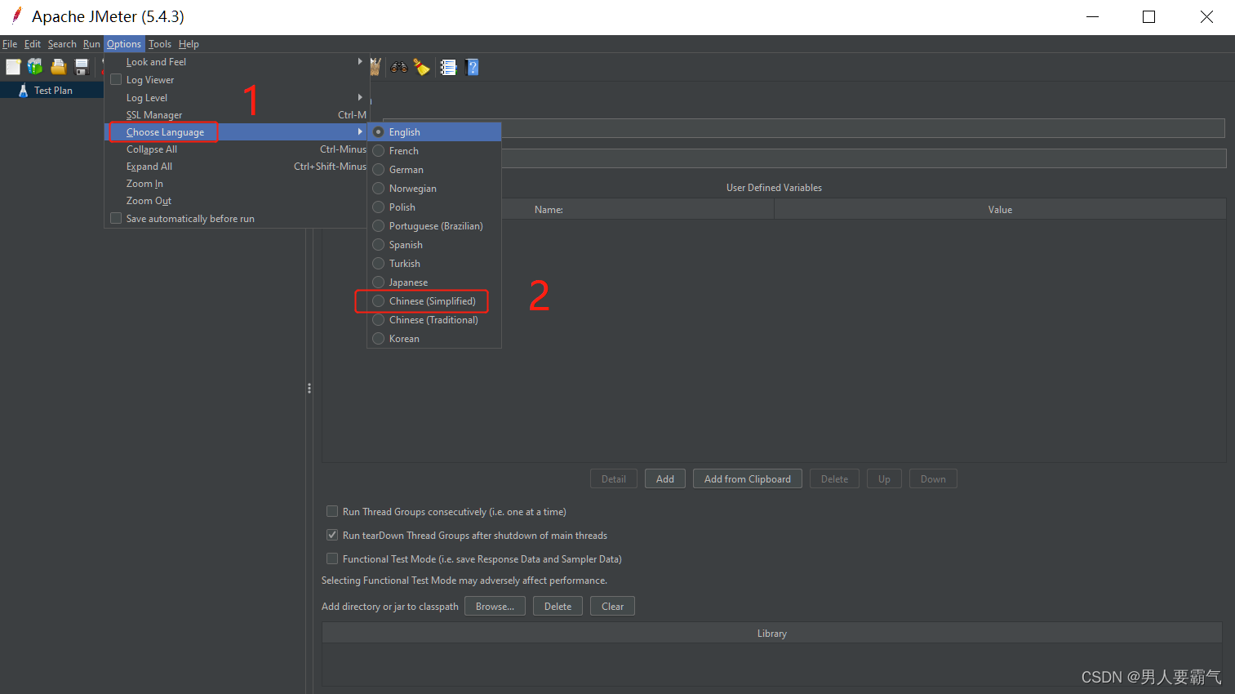Screen dimensions: 1235x694
Task: Click the Open file folder icon
Action: tap(58, 67)
